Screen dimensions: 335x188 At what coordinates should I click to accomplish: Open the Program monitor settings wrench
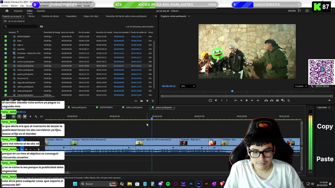tap(312, 86)
